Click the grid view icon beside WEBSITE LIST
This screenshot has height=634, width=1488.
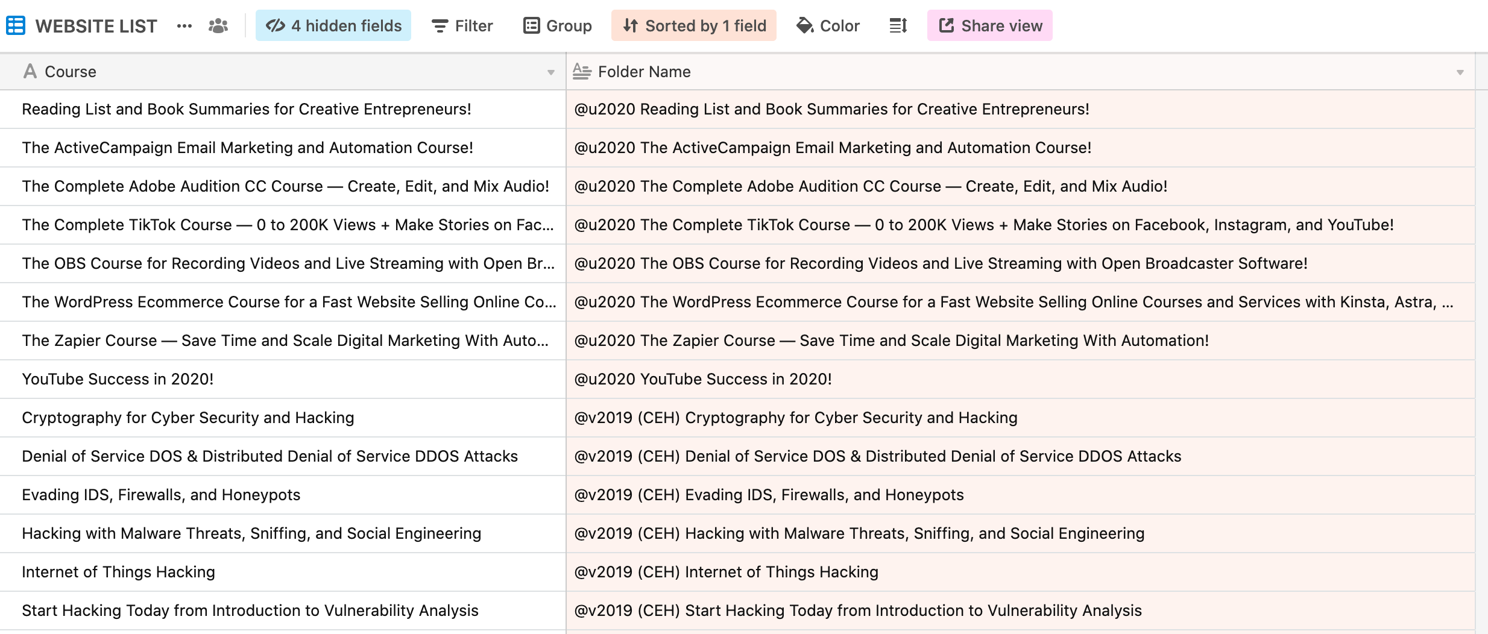[x=15, y=26]
